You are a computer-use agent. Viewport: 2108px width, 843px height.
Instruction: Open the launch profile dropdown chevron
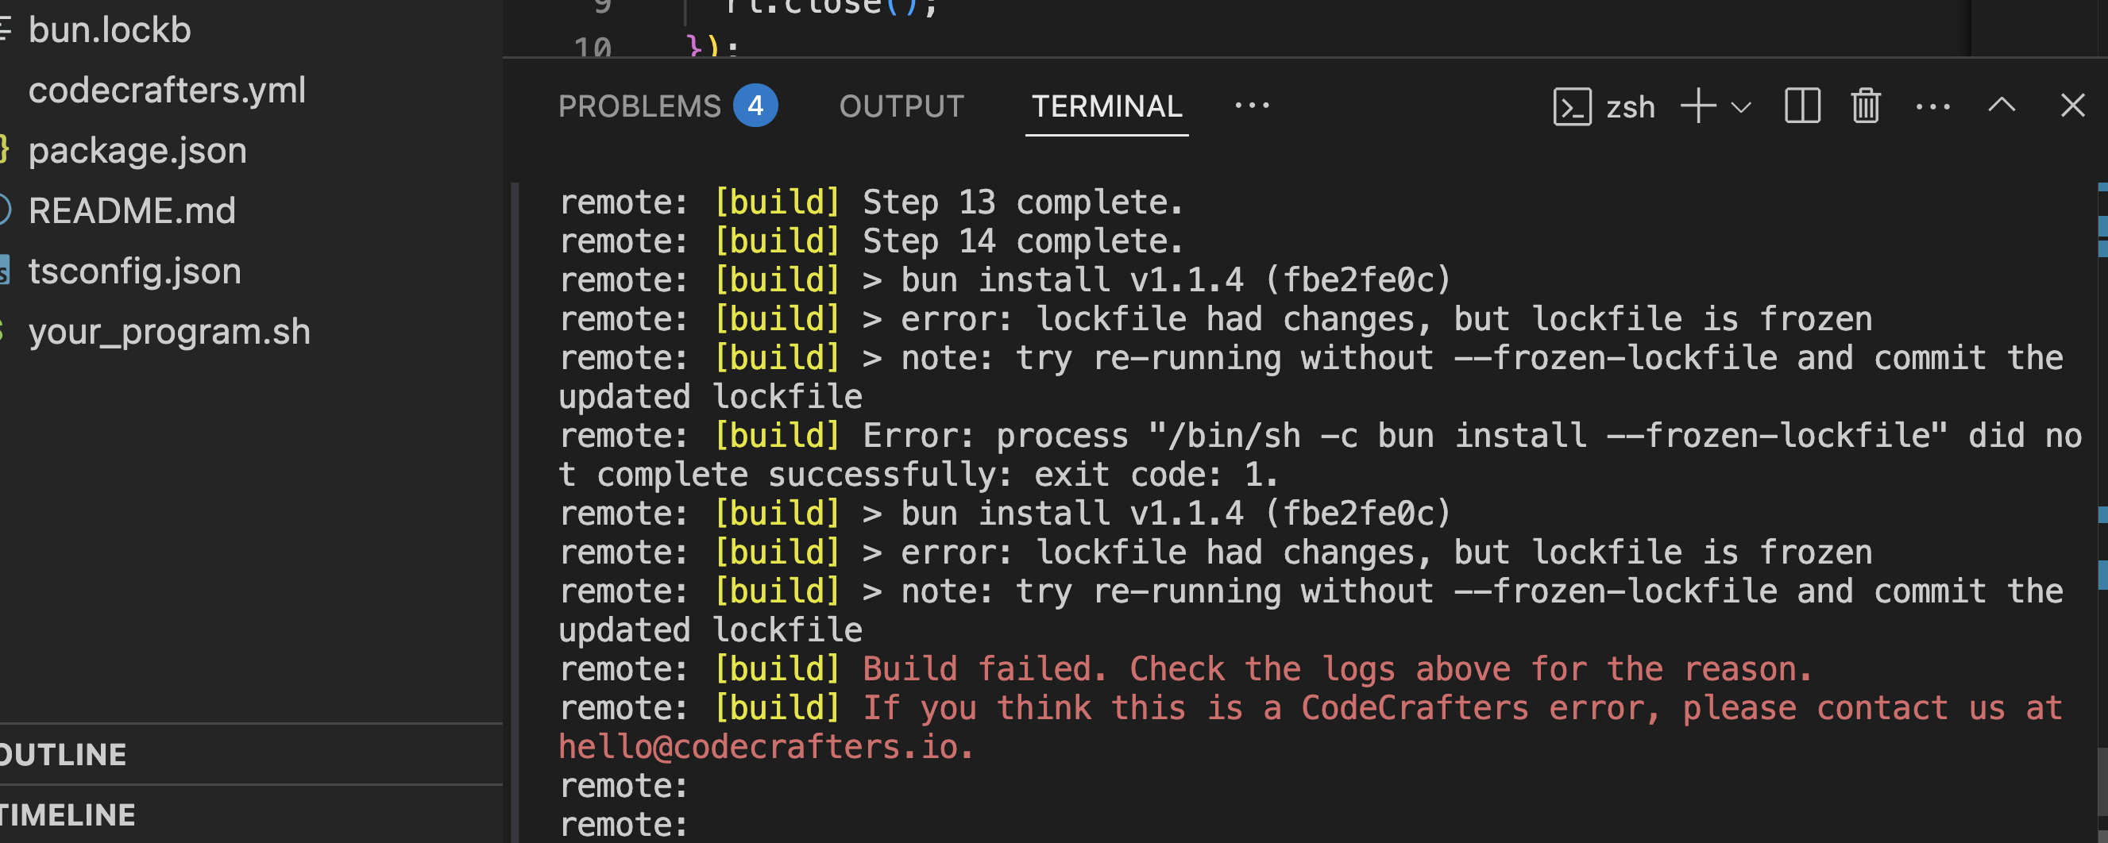(x=1741, y=107)
